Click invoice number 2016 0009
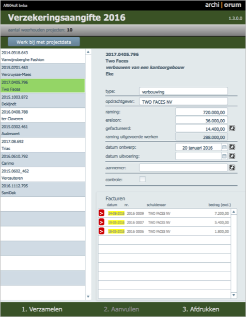Image resolution: width=246 pixels, height=317 pixels. (135, 213)
